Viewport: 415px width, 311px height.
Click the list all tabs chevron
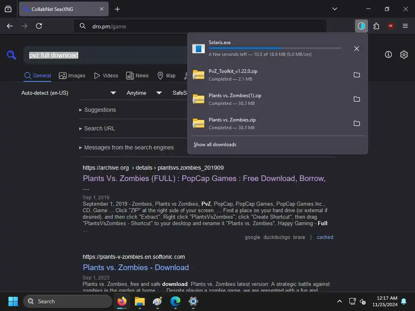tap(334, 9)
